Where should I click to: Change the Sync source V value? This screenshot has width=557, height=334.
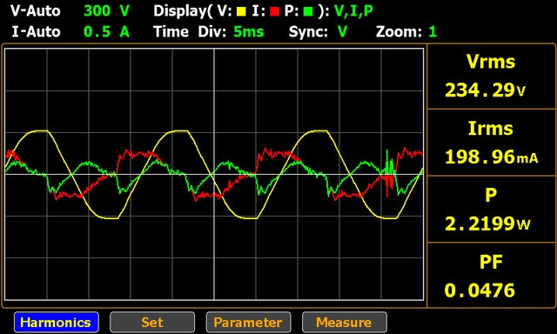coord(342,32)
